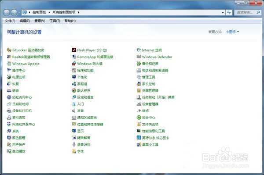
Task: Click the 同步中心 green icon
Action: (139, 118)
